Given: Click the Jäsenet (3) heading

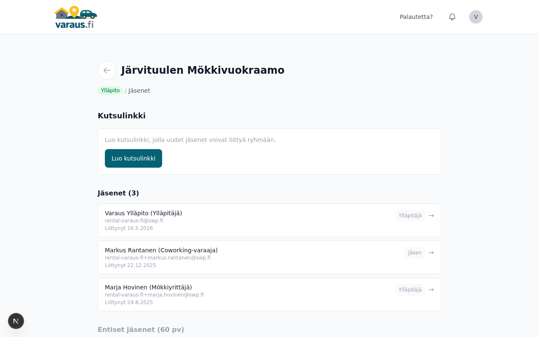Looking at the screenshot, I should pos(118,193).
